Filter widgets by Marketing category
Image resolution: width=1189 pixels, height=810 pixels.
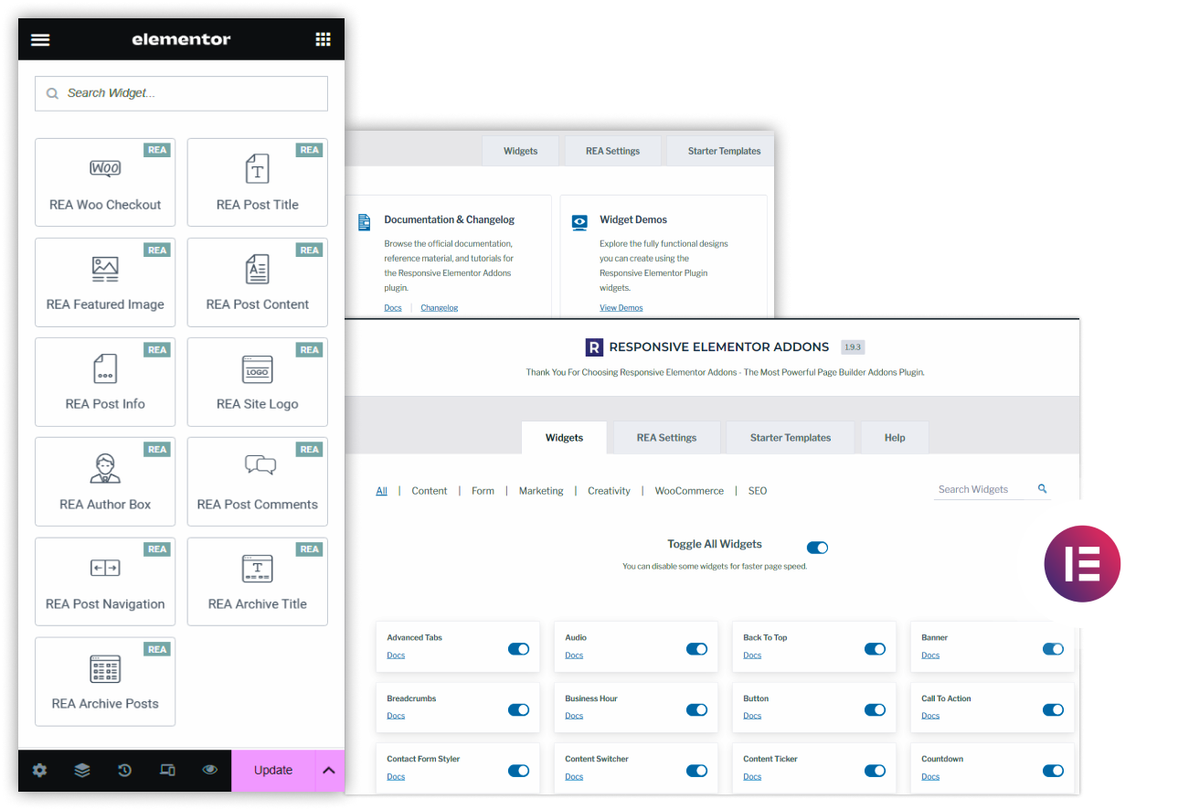[541, 491]
